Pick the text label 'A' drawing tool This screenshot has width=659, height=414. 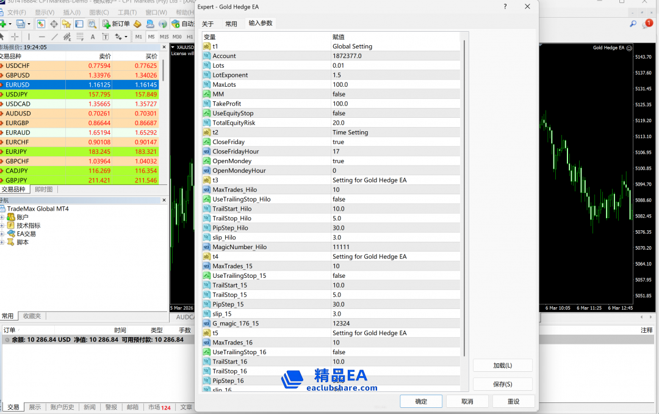pyautogui.click(x=93, y=37)
